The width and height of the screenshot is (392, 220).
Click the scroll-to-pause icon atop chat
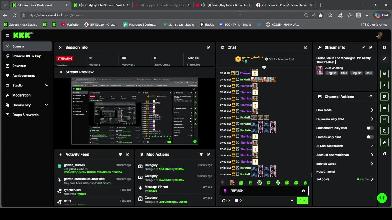264,68
